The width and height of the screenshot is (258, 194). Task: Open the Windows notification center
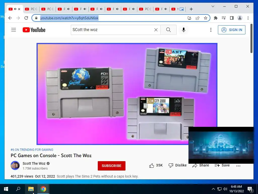click(x=250, y=189)
